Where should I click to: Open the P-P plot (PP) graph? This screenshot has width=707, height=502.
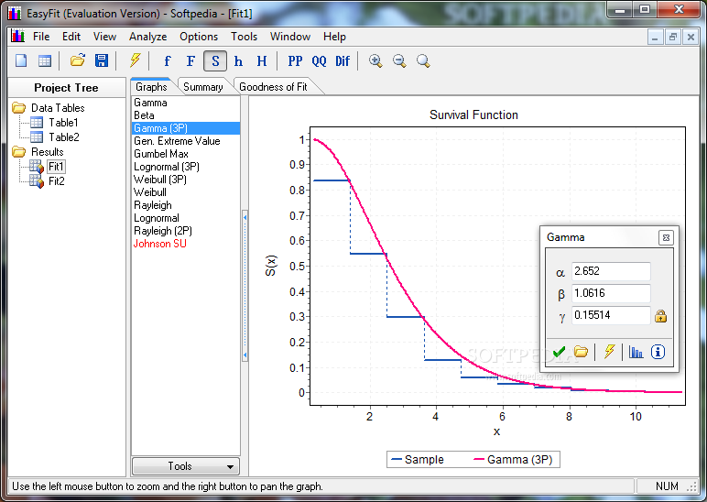[295, 60]
